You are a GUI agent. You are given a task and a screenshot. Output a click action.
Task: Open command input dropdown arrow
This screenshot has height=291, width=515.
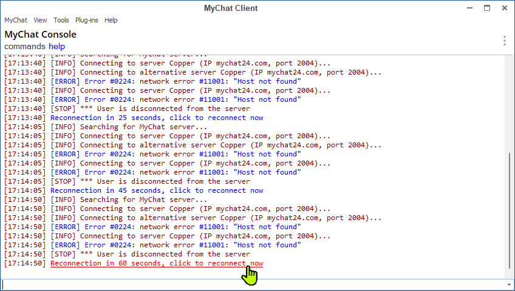[x=509, y=285]
